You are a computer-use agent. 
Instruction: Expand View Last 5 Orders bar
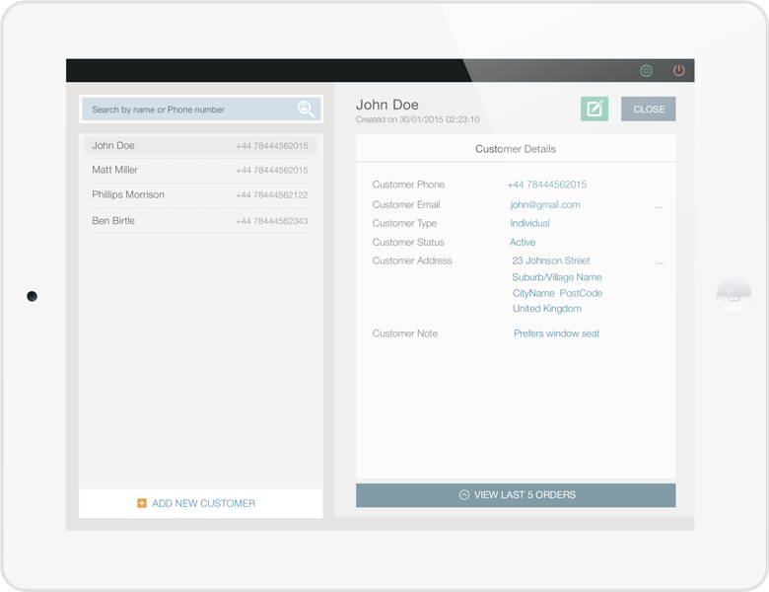click(x=516, y=495)
